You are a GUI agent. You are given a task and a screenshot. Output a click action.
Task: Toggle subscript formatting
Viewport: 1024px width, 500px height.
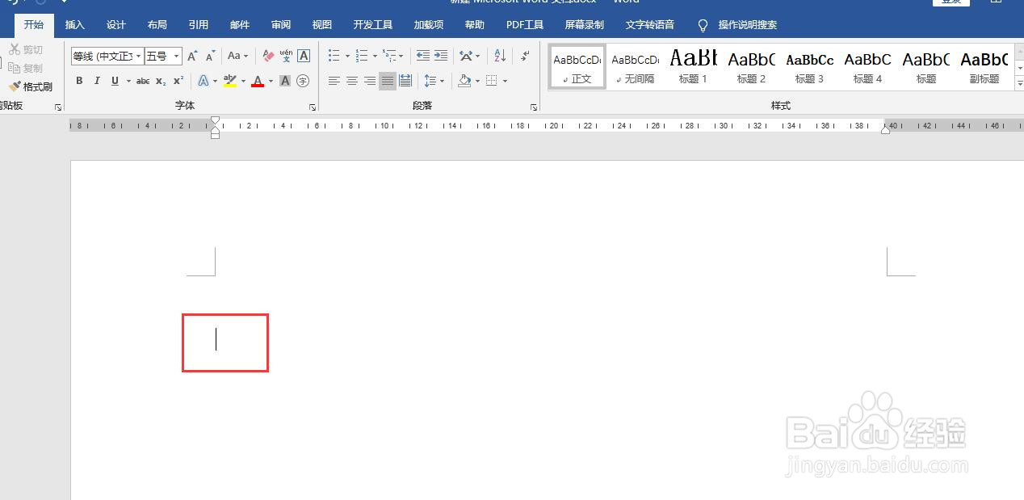[161, 81]
